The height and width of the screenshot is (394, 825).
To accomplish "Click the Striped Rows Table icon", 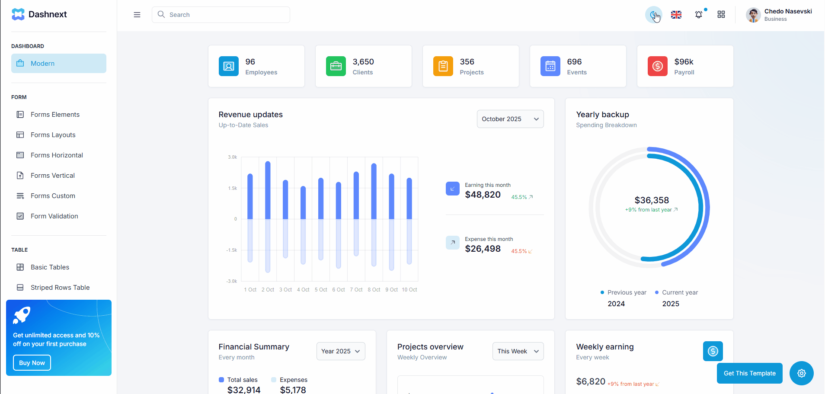I will pos(20,288).
